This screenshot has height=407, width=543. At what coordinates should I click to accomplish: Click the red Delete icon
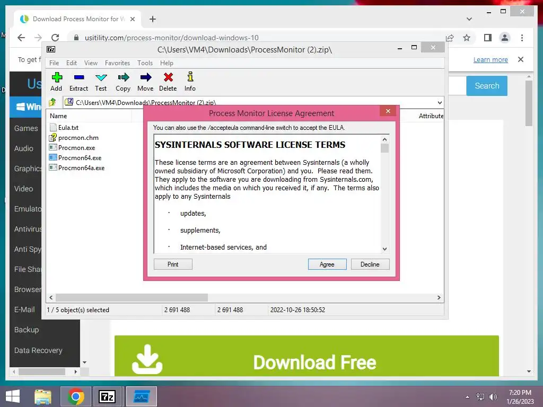[x=168, y=82]
